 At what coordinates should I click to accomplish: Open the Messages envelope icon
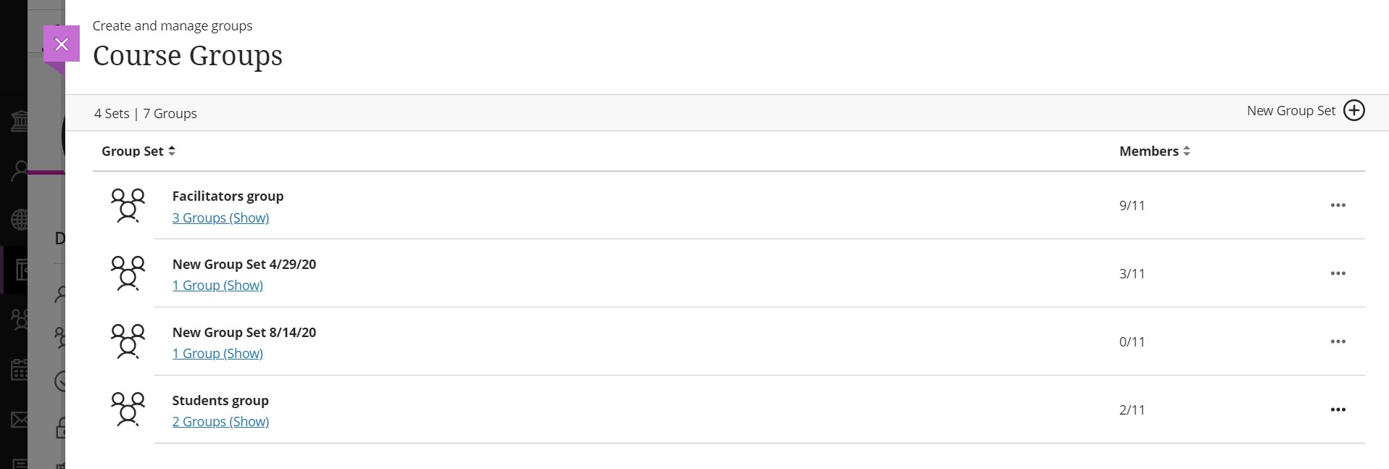[19, 420]
